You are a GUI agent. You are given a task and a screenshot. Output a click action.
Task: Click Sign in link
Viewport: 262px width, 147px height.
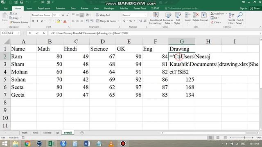pos(243,8)
